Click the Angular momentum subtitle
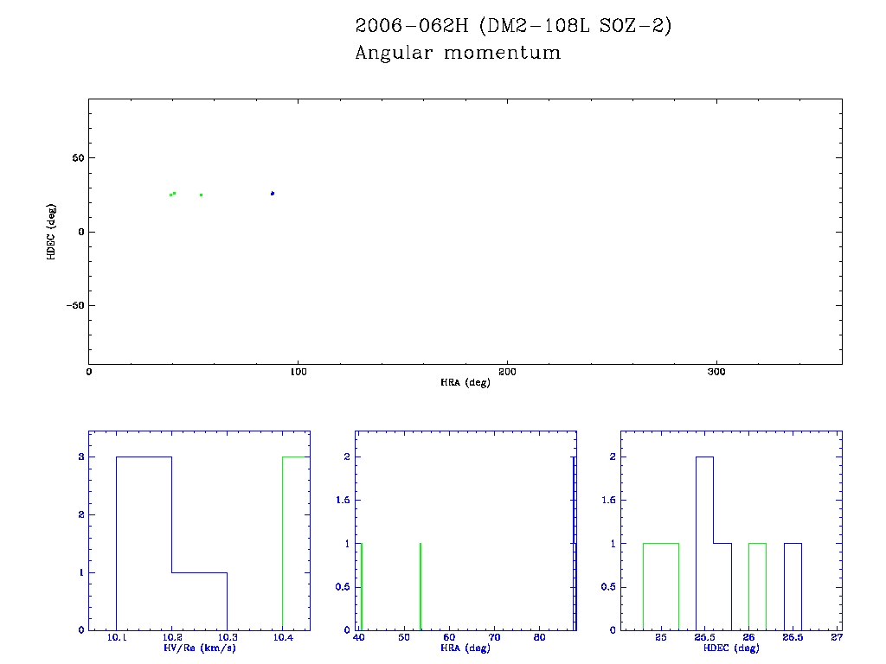886x664 pixels. pyautogui.click(x=458, y=54)
